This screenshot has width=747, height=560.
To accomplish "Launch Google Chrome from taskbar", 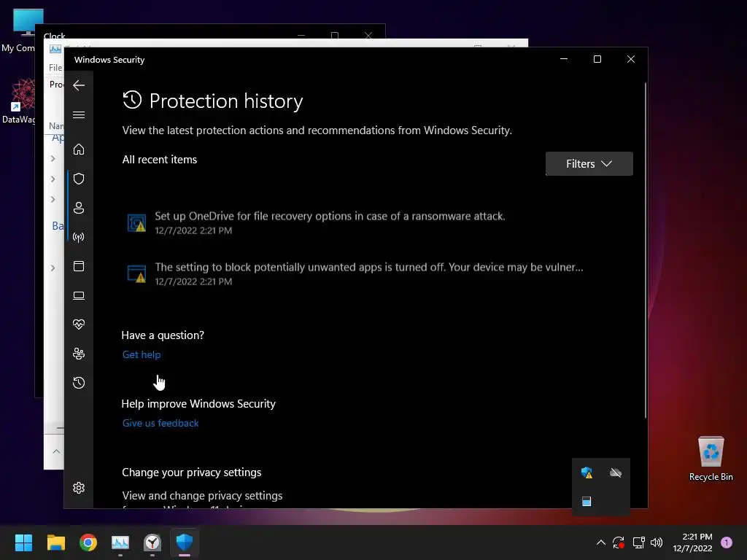I will pos(88,542).
